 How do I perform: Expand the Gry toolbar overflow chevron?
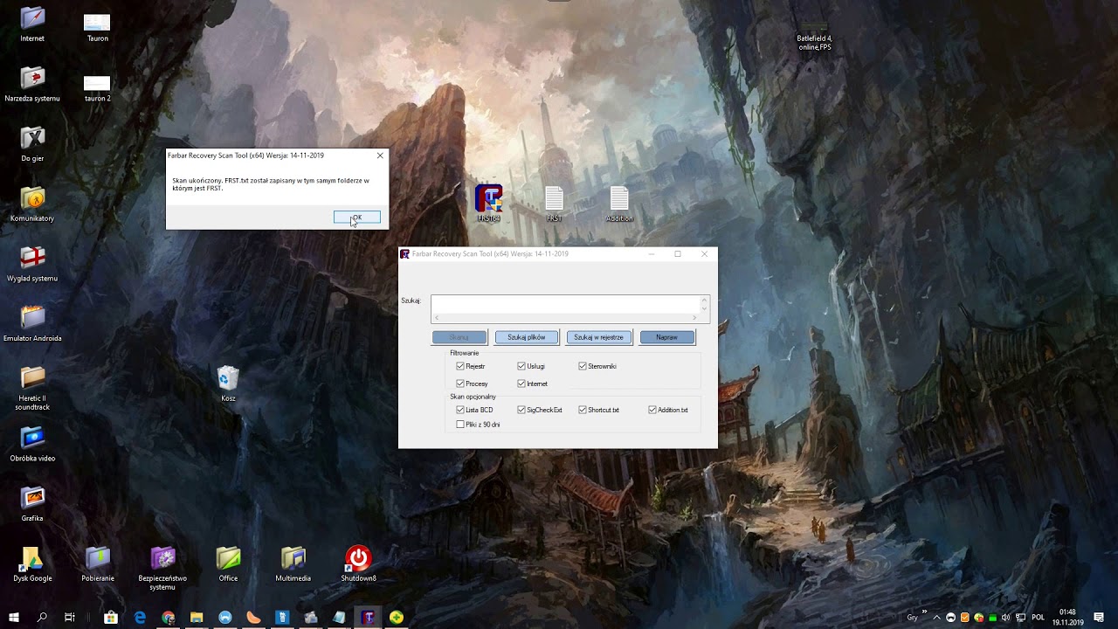(x=924, y=612)
